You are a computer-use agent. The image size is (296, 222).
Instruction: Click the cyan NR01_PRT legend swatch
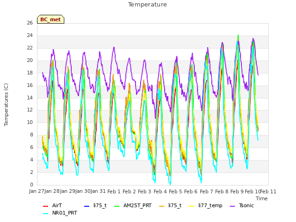[45, 214]
